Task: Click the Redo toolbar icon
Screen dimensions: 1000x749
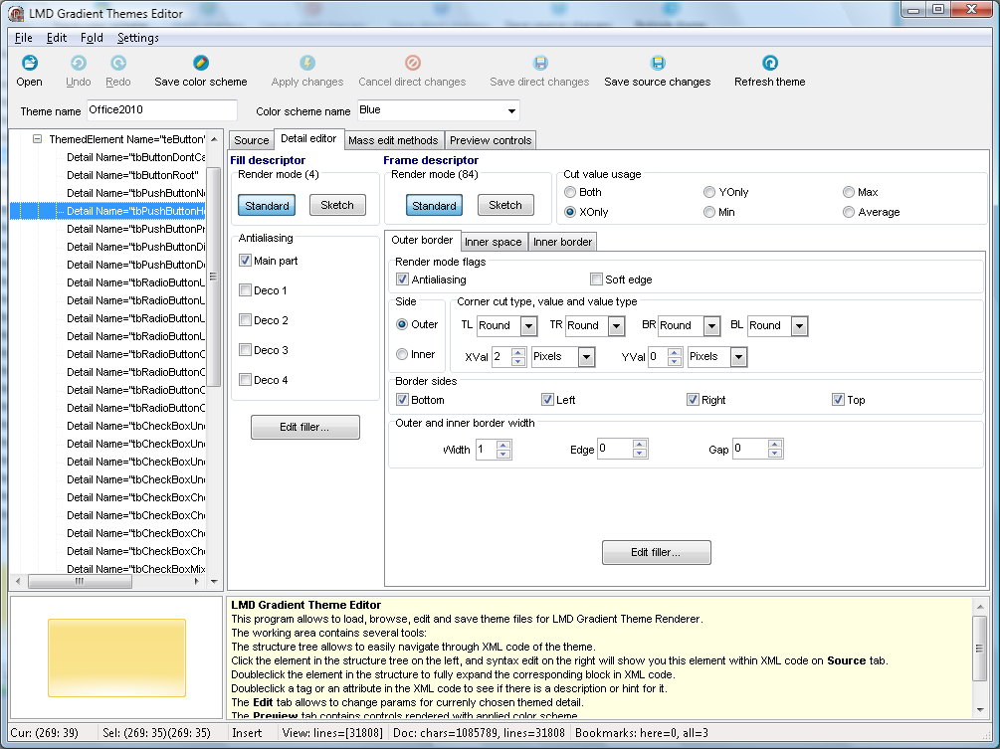Action: click(x=117, y=64)
